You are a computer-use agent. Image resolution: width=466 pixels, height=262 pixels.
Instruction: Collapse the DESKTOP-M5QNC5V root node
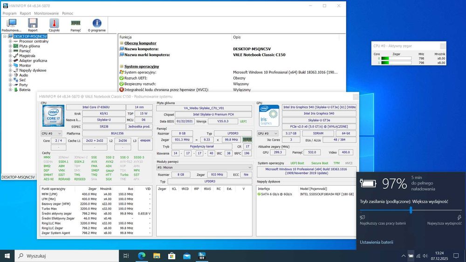(5, 36)
